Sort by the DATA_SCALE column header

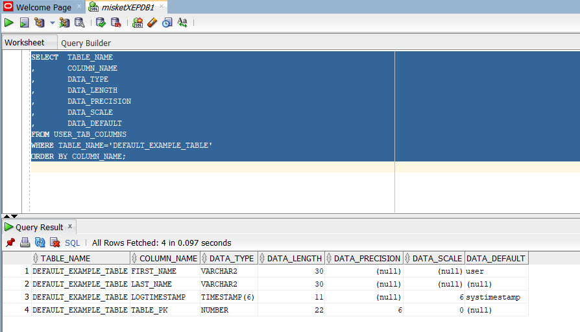click(434, 258)
